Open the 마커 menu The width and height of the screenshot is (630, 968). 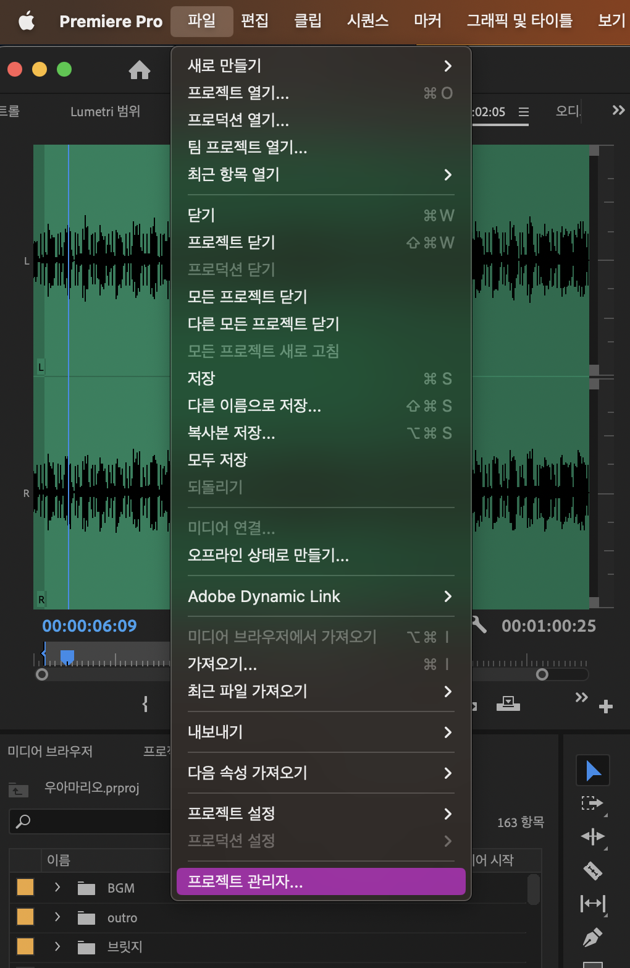pos(428,21)
